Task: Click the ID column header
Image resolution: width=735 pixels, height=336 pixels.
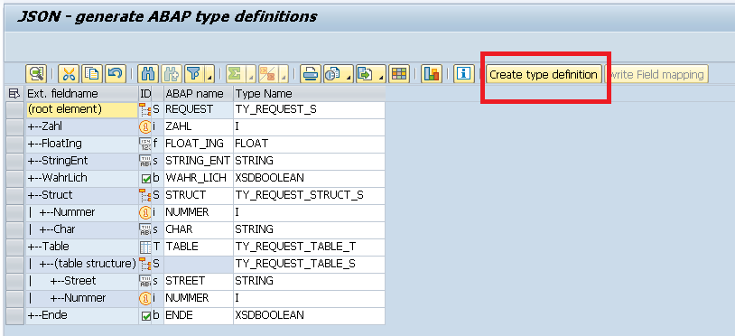Action: click(x=145, y=93)
